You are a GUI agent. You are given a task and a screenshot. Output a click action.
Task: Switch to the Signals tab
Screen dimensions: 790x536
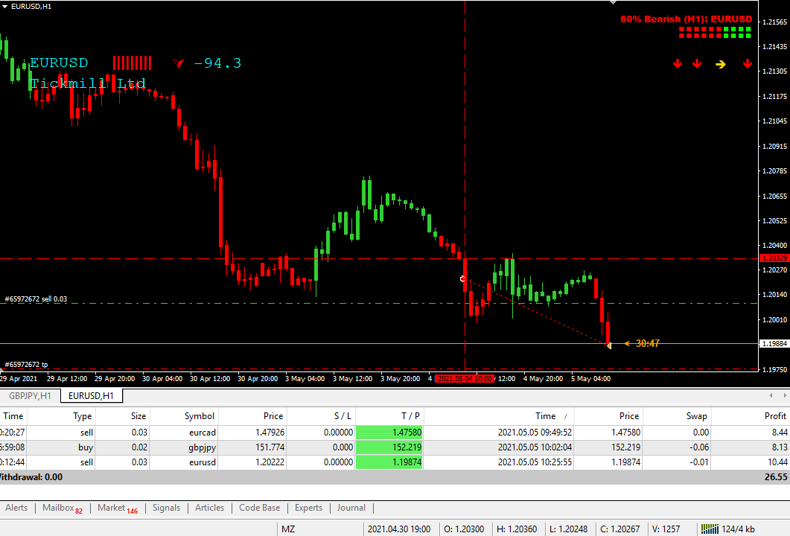point(166,508)
